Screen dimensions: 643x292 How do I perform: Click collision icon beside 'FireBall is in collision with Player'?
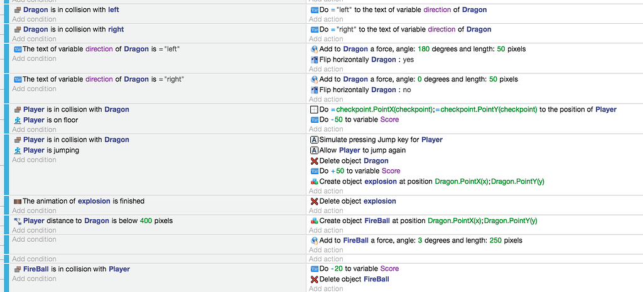pos(18,269)
